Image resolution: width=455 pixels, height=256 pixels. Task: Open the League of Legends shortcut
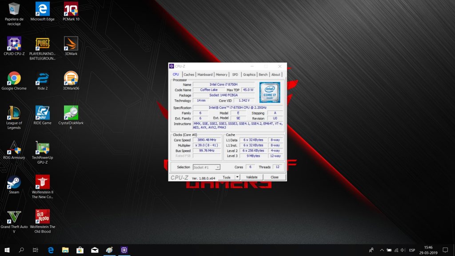click(x=14, y=113)
